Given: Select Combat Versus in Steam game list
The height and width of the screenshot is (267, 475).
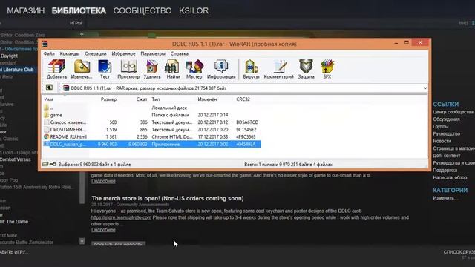Looking at the screenshot, I should [15, 159].
